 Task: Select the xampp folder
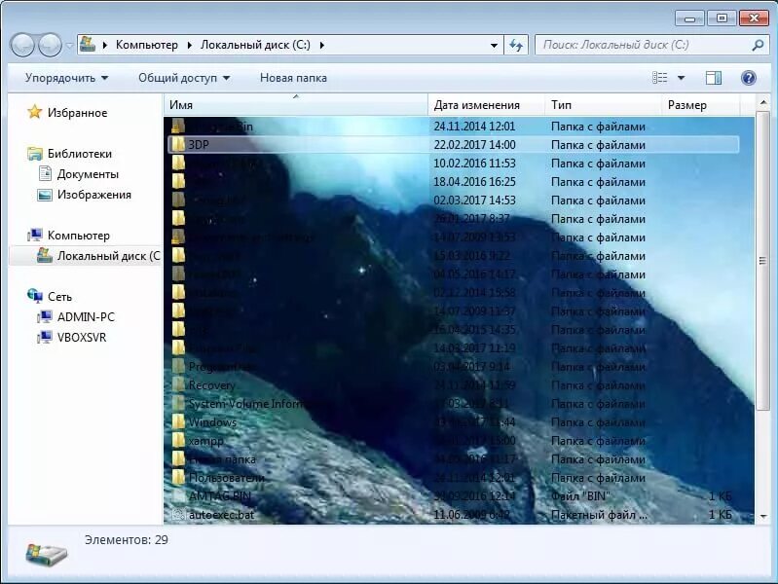coord(205,441)
